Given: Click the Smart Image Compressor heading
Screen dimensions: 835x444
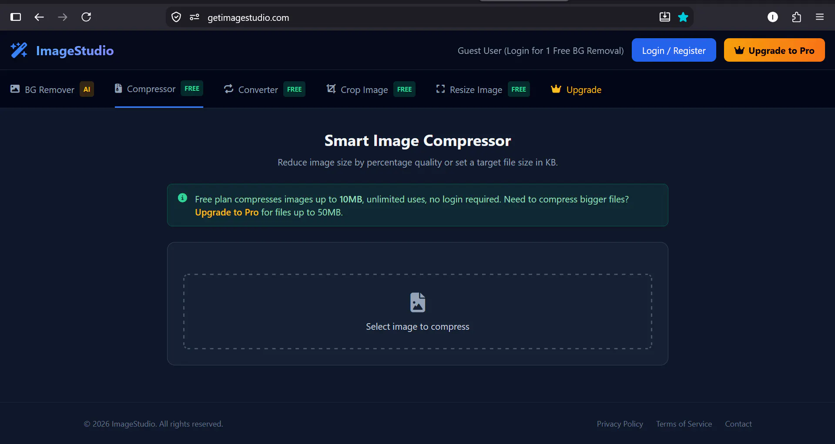Looking at the screenshot, I should point(418,141).
